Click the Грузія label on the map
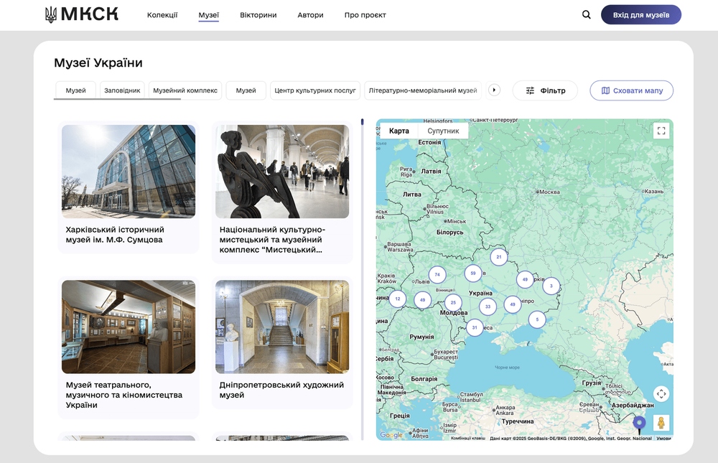 [x=591, y=383]
